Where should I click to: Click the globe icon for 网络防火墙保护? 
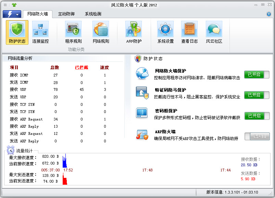tap(142, 73)
